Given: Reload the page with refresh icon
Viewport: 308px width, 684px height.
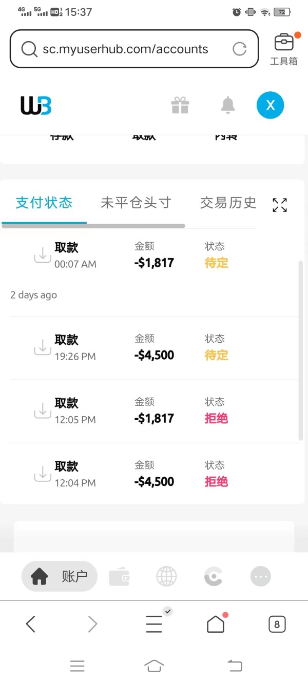Looking at the screenshot, I should [x=240, y=49].
